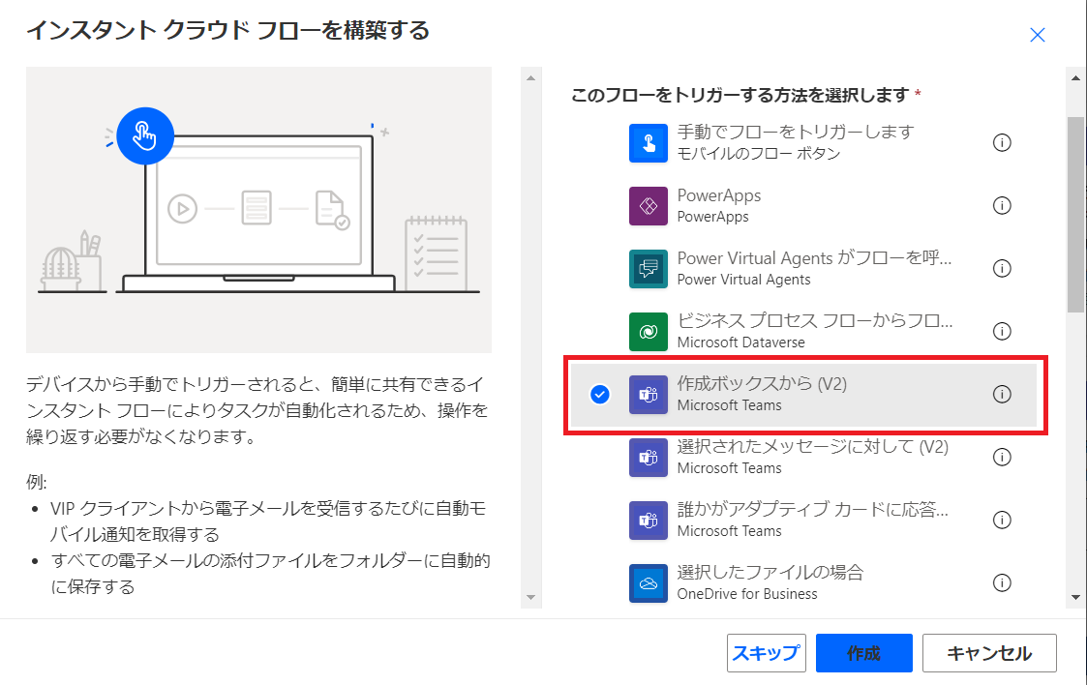Image resolution: width=1087 pixels, height=685 pixels.
Task: Click the trigger list scrollbar thumb
Action: (1075, 215)
